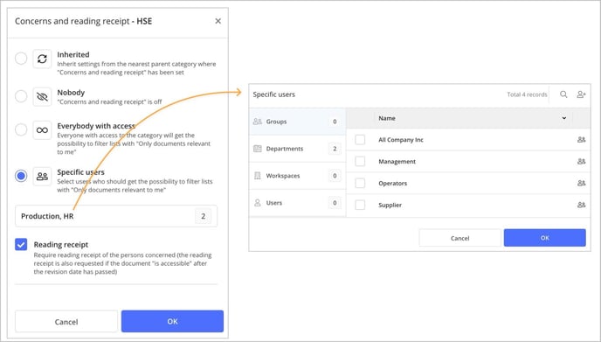This screenshot has width=601, height=342.
Task: Open the Name column dropdown chevron
Action: pos(564,118)
